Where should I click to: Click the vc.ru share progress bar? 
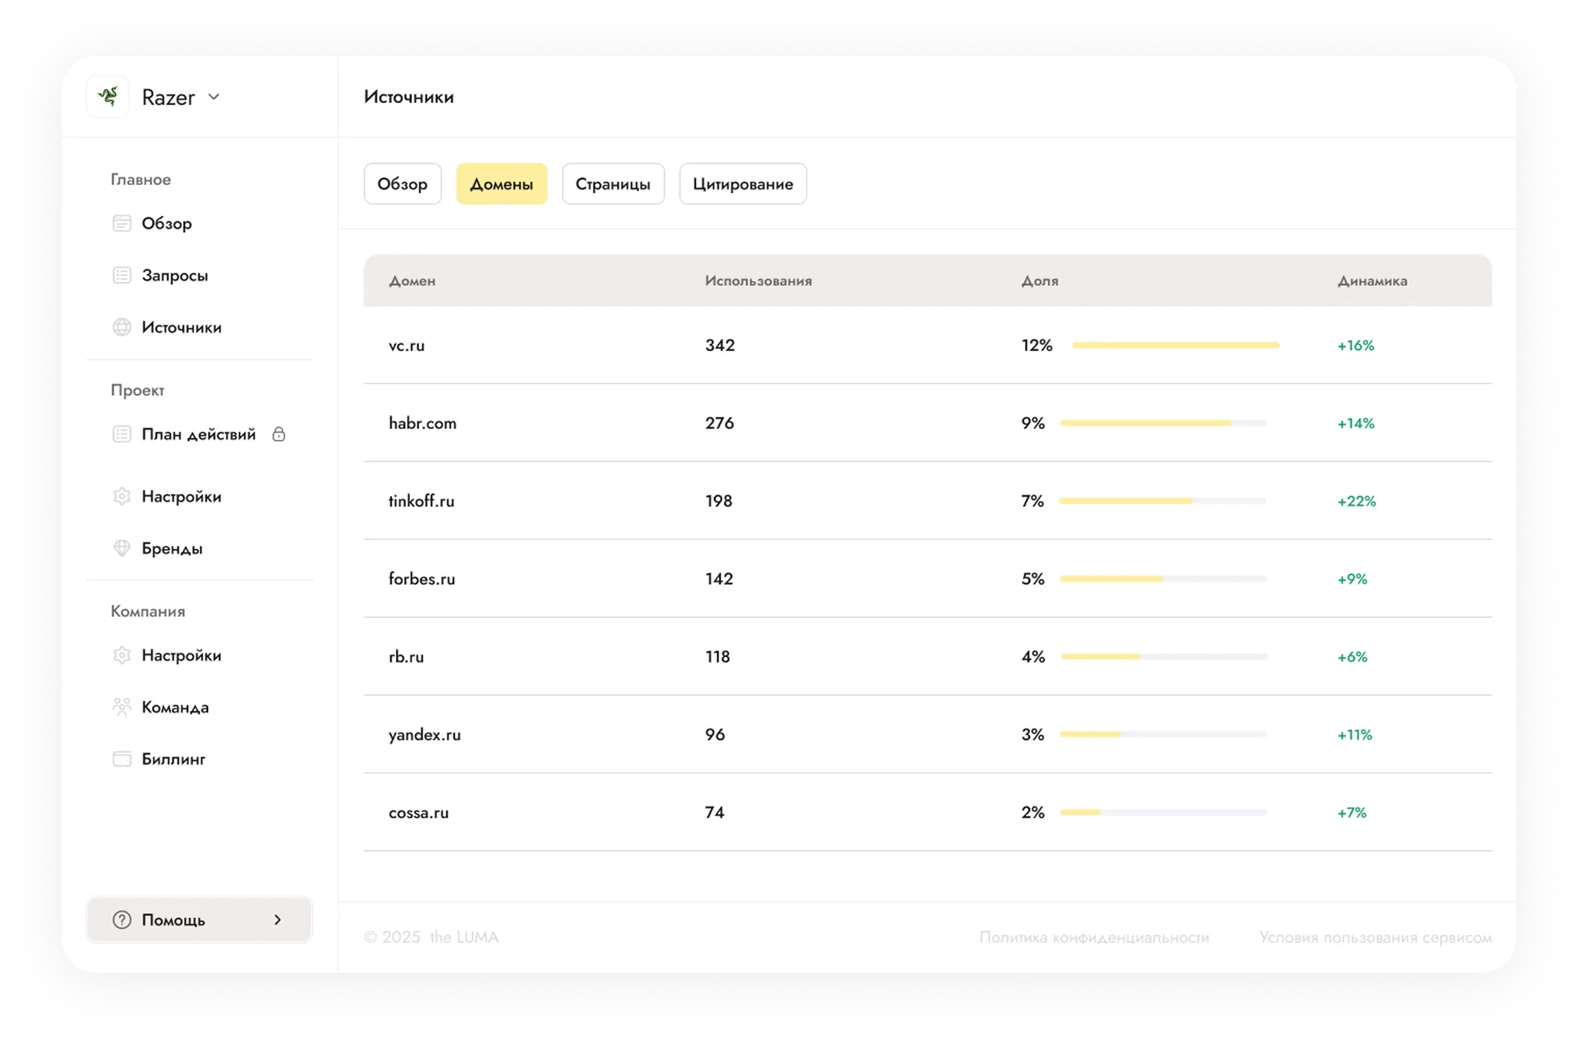coord(1176,345)
